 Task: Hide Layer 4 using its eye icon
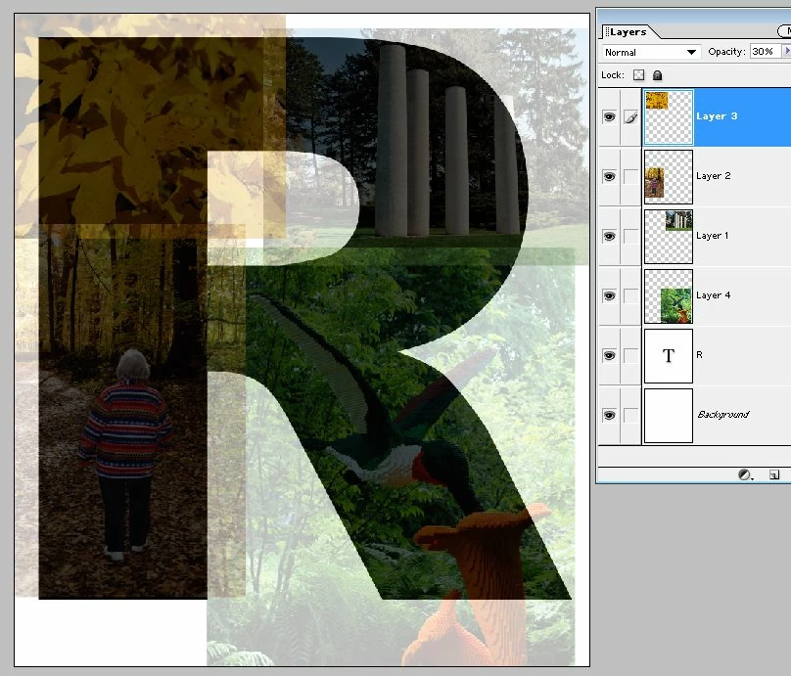[x=609, y=295]
